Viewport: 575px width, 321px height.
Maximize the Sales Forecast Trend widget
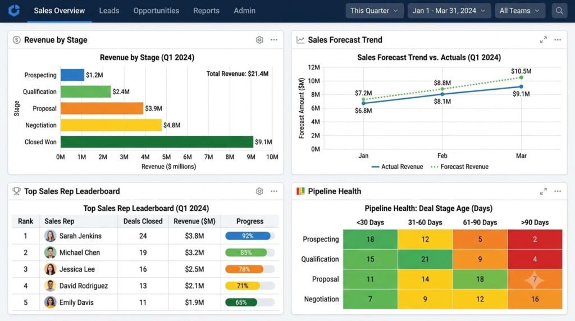(544, 40)
